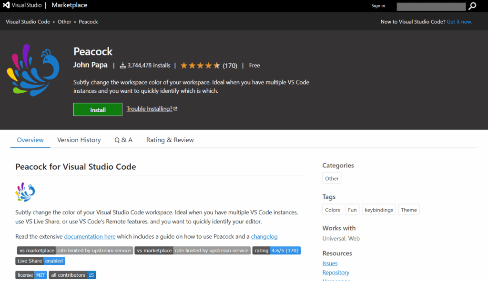Click the external link icon after Trouble Installing
The width and height of the screenshot is (488, 281).
[x=175, y=109]
